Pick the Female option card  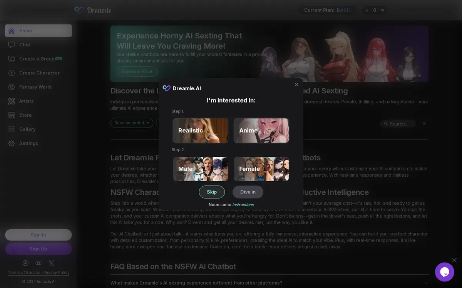click(x=261, y=169)
